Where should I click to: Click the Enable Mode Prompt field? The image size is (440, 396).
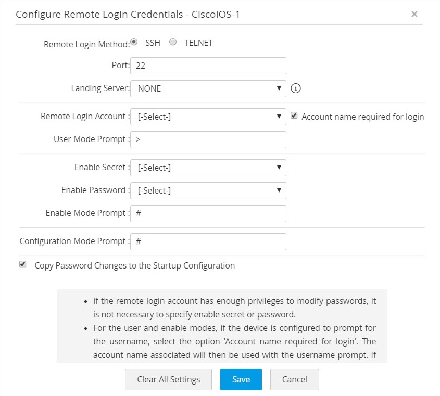point(208,213)
